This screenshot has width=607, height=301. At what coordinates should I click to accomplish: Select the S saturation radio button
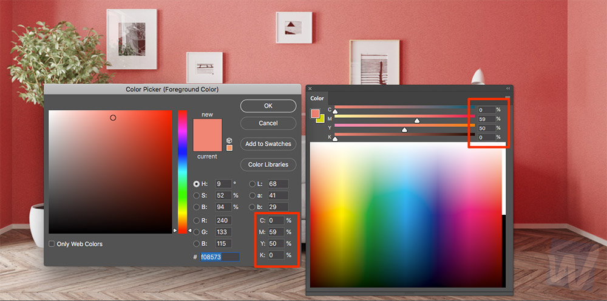click(197, 195)
